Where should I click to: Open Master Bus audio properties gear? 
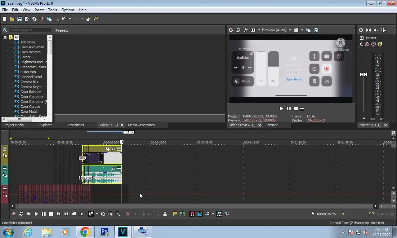click(x=361, y=30)
